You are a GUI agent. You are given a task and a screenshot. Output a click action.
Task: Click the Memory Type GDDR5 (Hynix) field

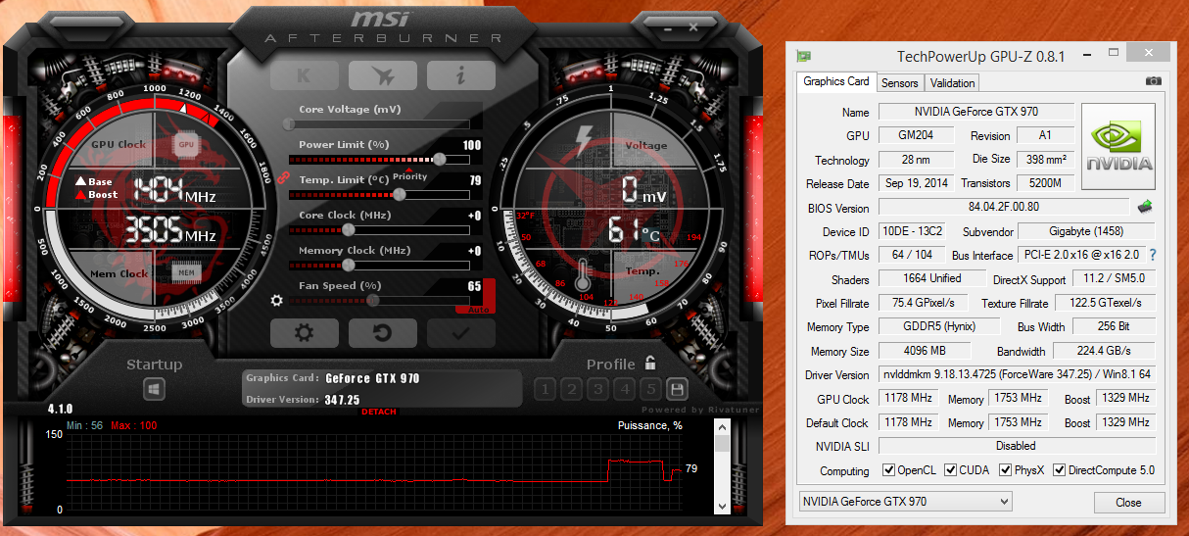click(x=938, y=326)
